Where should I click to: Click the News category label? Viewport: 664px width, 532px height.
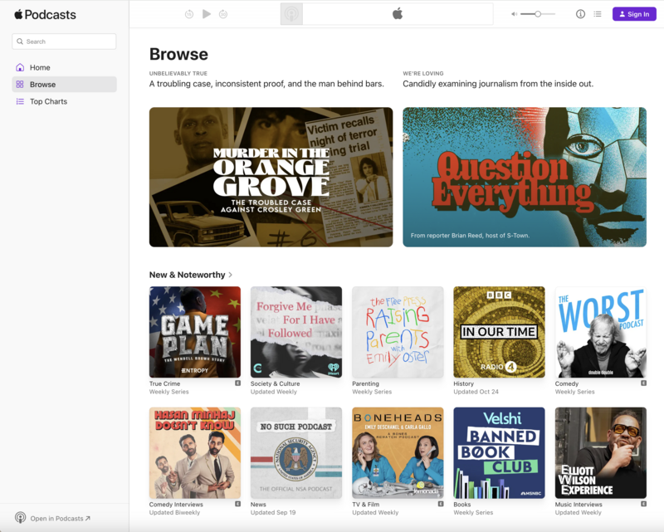pyautogui.click(x=258, y=505)
